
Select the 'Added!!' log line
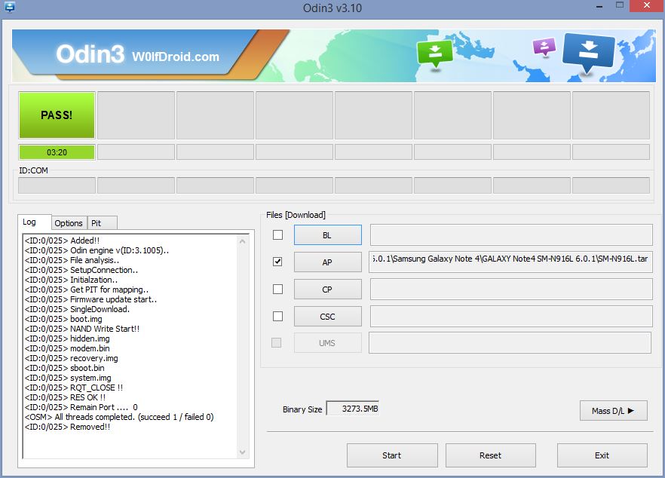coord(62,241)
